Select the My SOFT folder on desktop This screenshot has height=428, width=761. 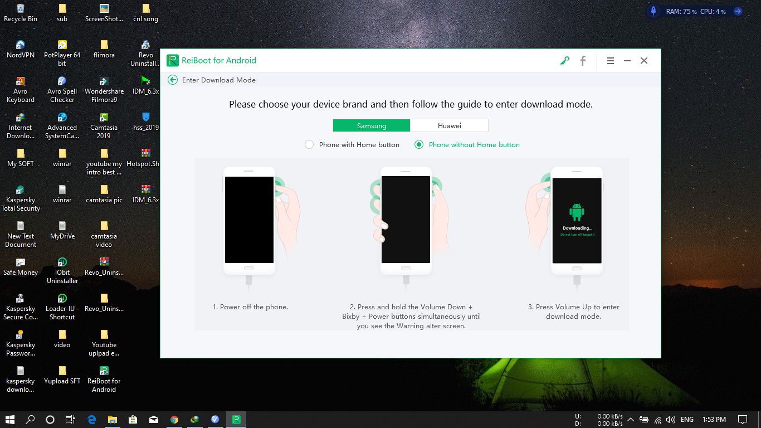point(21,158)
